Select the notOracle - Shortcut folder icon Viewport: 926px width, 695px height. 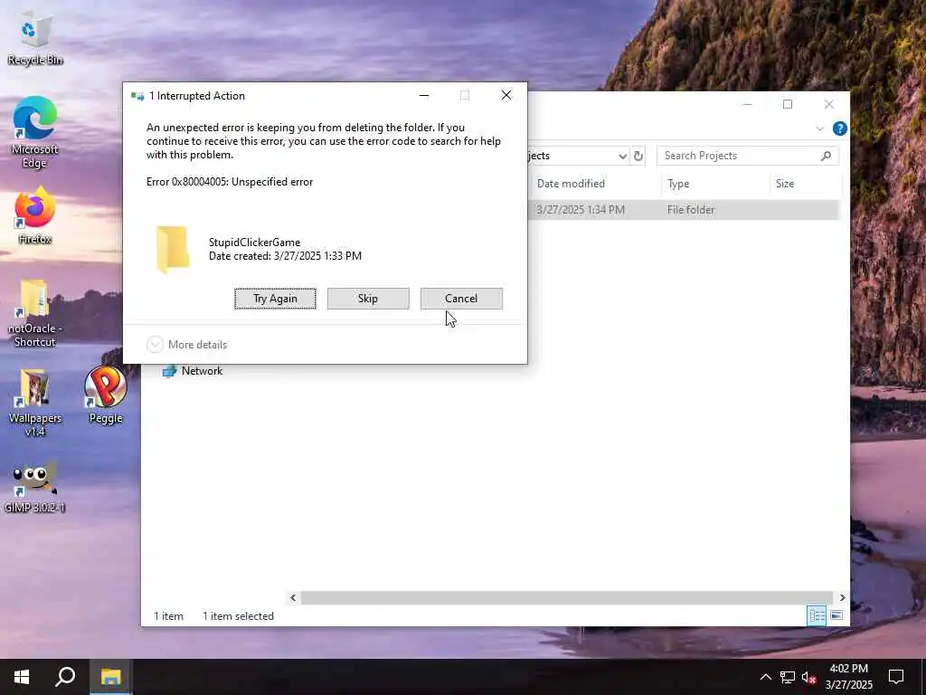[x=35, y=312]
